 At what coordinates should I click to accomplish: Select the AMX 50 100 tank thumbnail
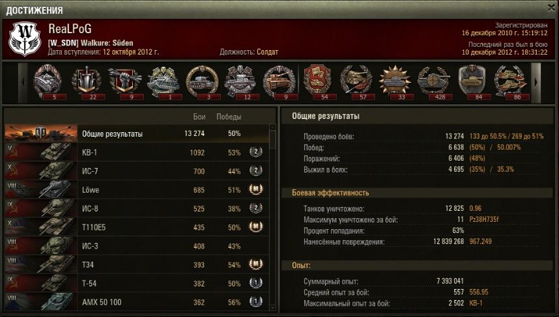[40, 301]
